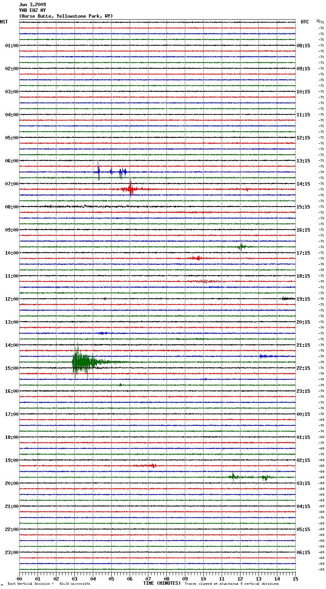Select the 17:00 MST row label
The width and height of the screenshot is (326, 589).
(x=12, y=414)
